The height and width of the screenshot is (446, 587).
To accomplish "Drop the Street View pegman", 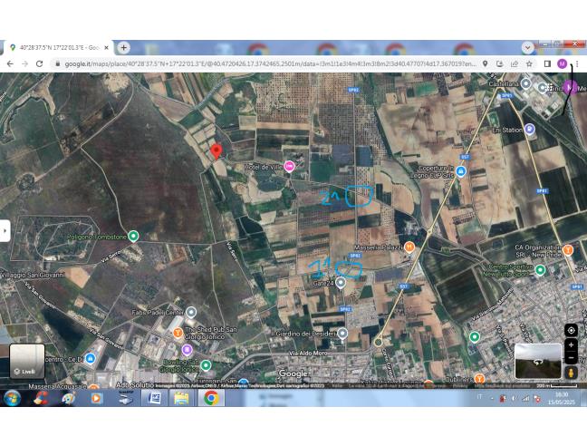I will [x=571, y=373].
